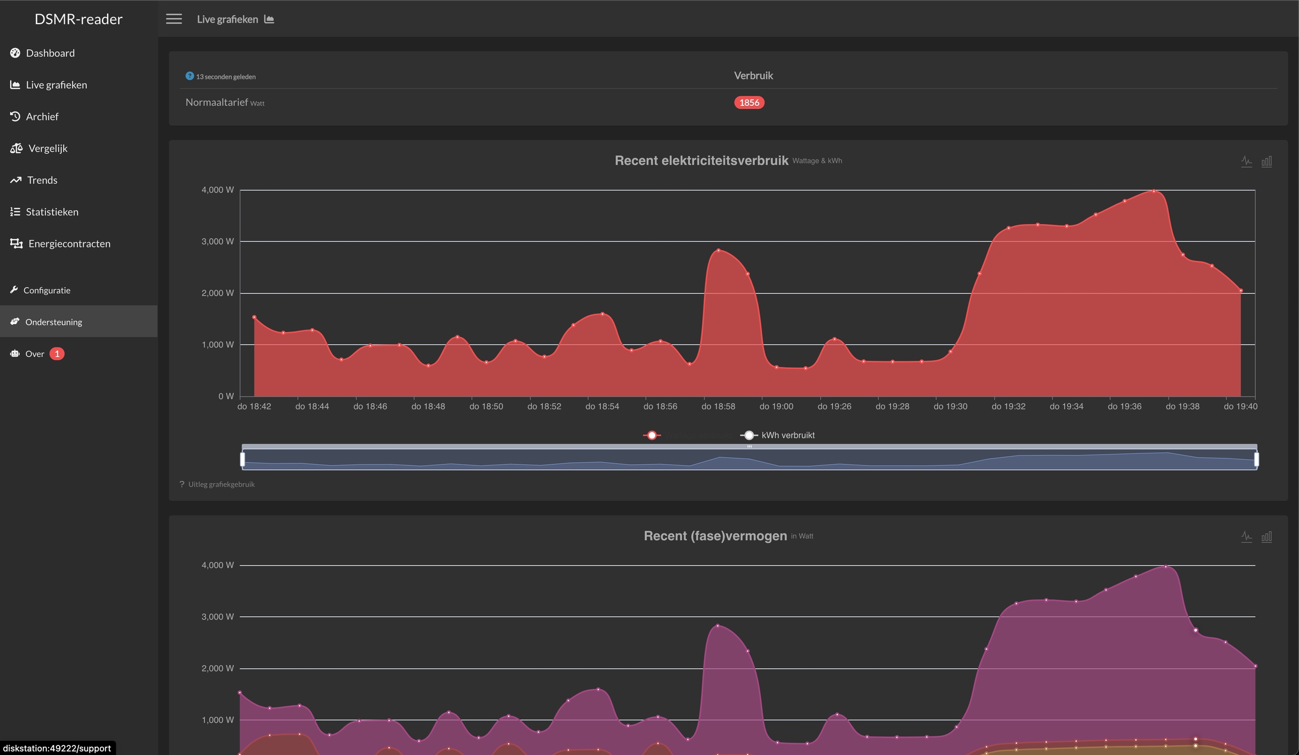Click the DSMR-reader title link
Screen dimensions: 1299x755
78,19
